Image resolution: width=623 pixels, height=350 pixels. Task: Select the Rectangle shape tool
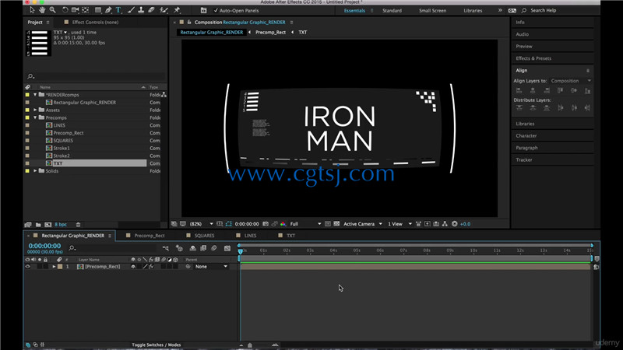click(98, 10)
